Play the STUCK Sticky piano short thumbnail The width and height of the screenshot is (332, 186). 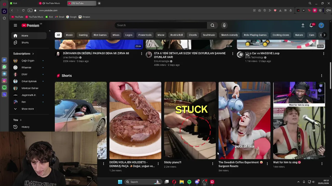pos(190,120)
